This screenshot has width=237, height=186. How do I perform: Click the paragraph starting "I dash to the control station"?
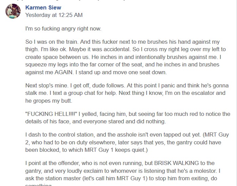pyautogui.click(x=127, y=142)
